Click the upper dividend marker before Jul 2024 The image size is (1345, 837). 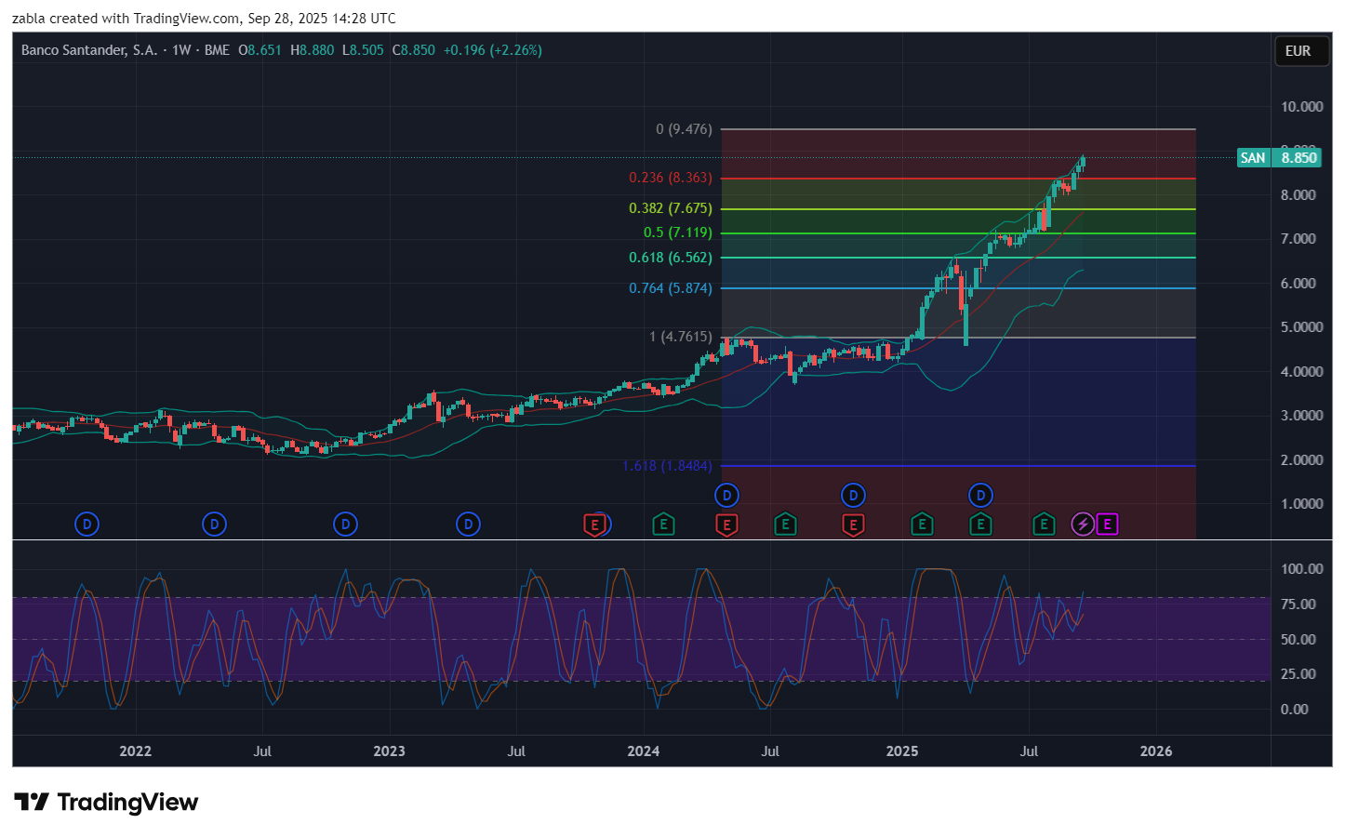coord(727,495)
